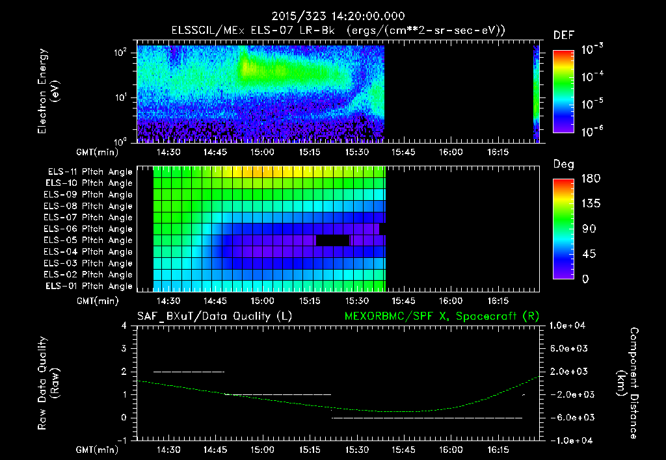Screen dimensions: 666x460
Task: Select the ELS-09 Pitch Angle row label
Action: [88, 195]
